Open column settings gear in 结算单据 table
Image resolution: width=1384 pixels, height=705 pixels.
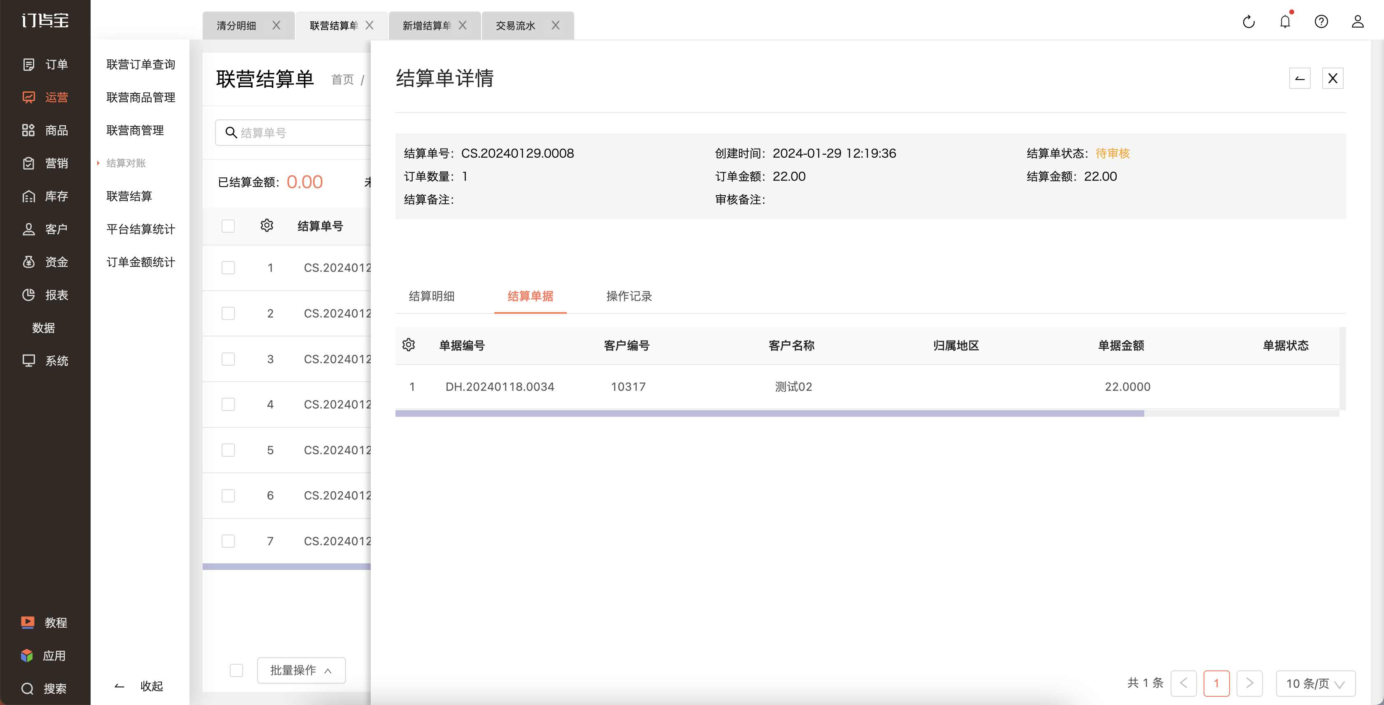408,345
